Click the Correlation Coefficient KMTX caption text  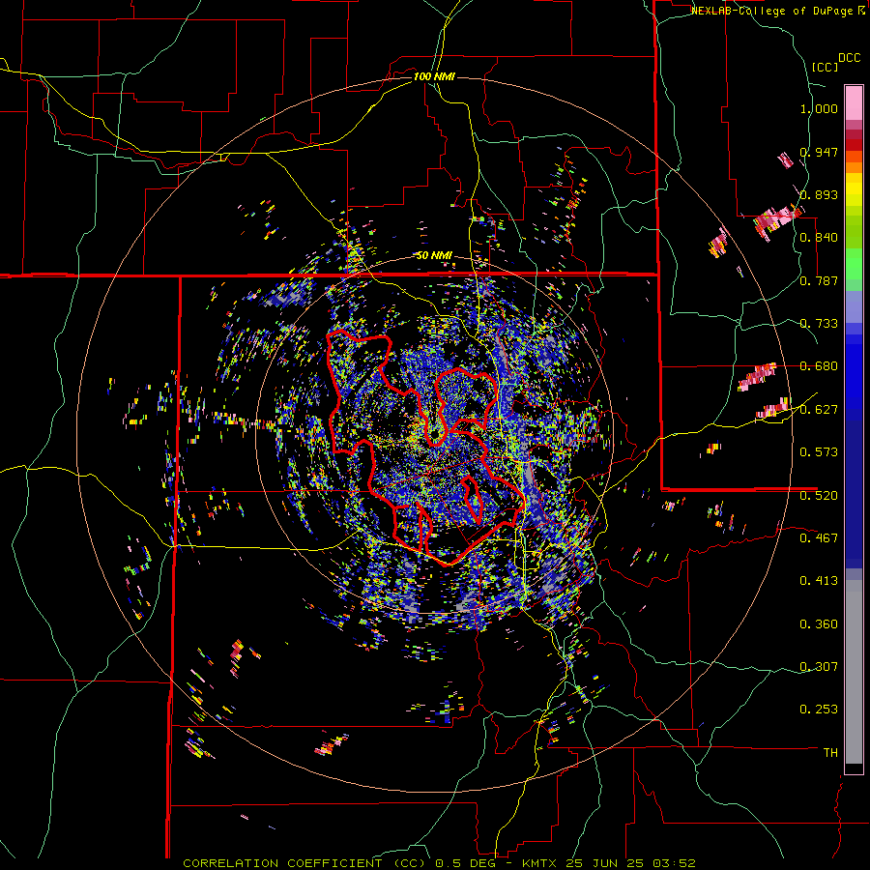(x=439, y=863)
